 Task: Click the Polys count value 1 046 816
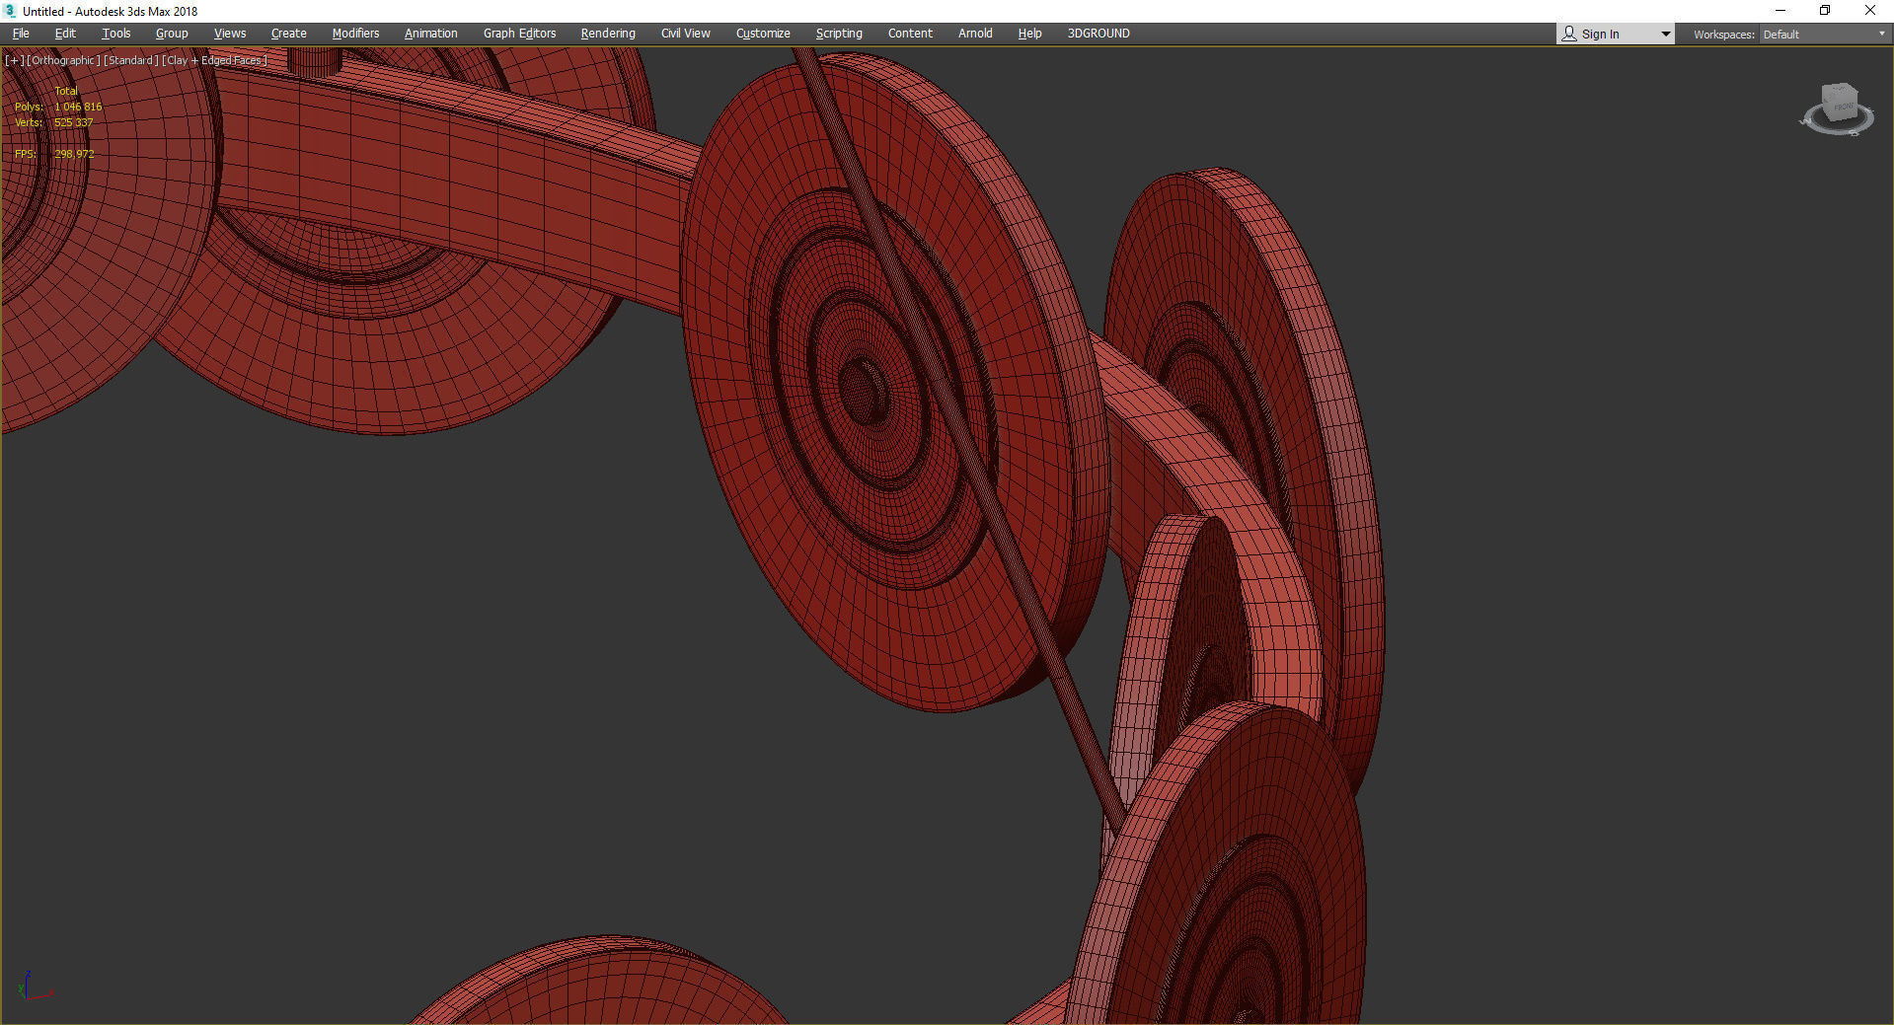click(78, 107)
